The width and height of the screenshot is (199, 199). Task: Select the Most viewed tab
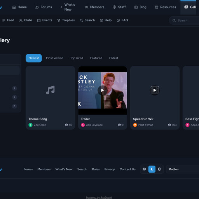click(54, 58)
